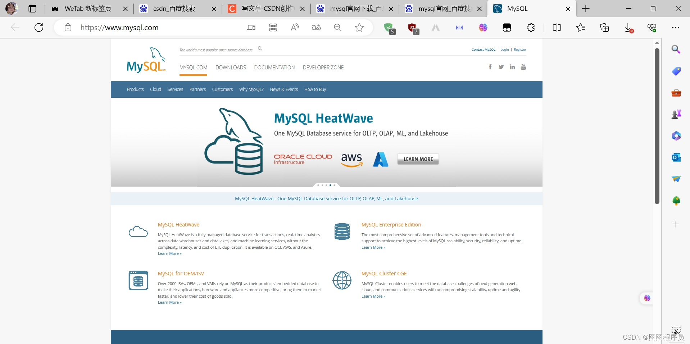
Task: Open the favorites list icon
Action: tap(581, 28)
